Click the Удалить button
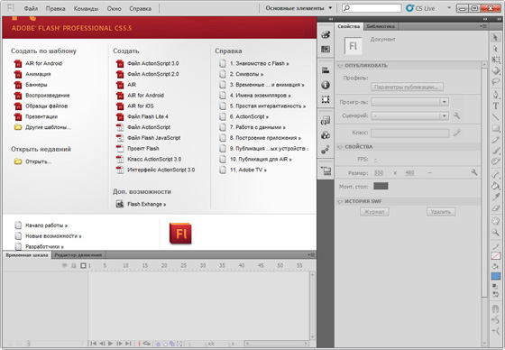This screenshot has height=350, width=505. click(x=441, y=212)
